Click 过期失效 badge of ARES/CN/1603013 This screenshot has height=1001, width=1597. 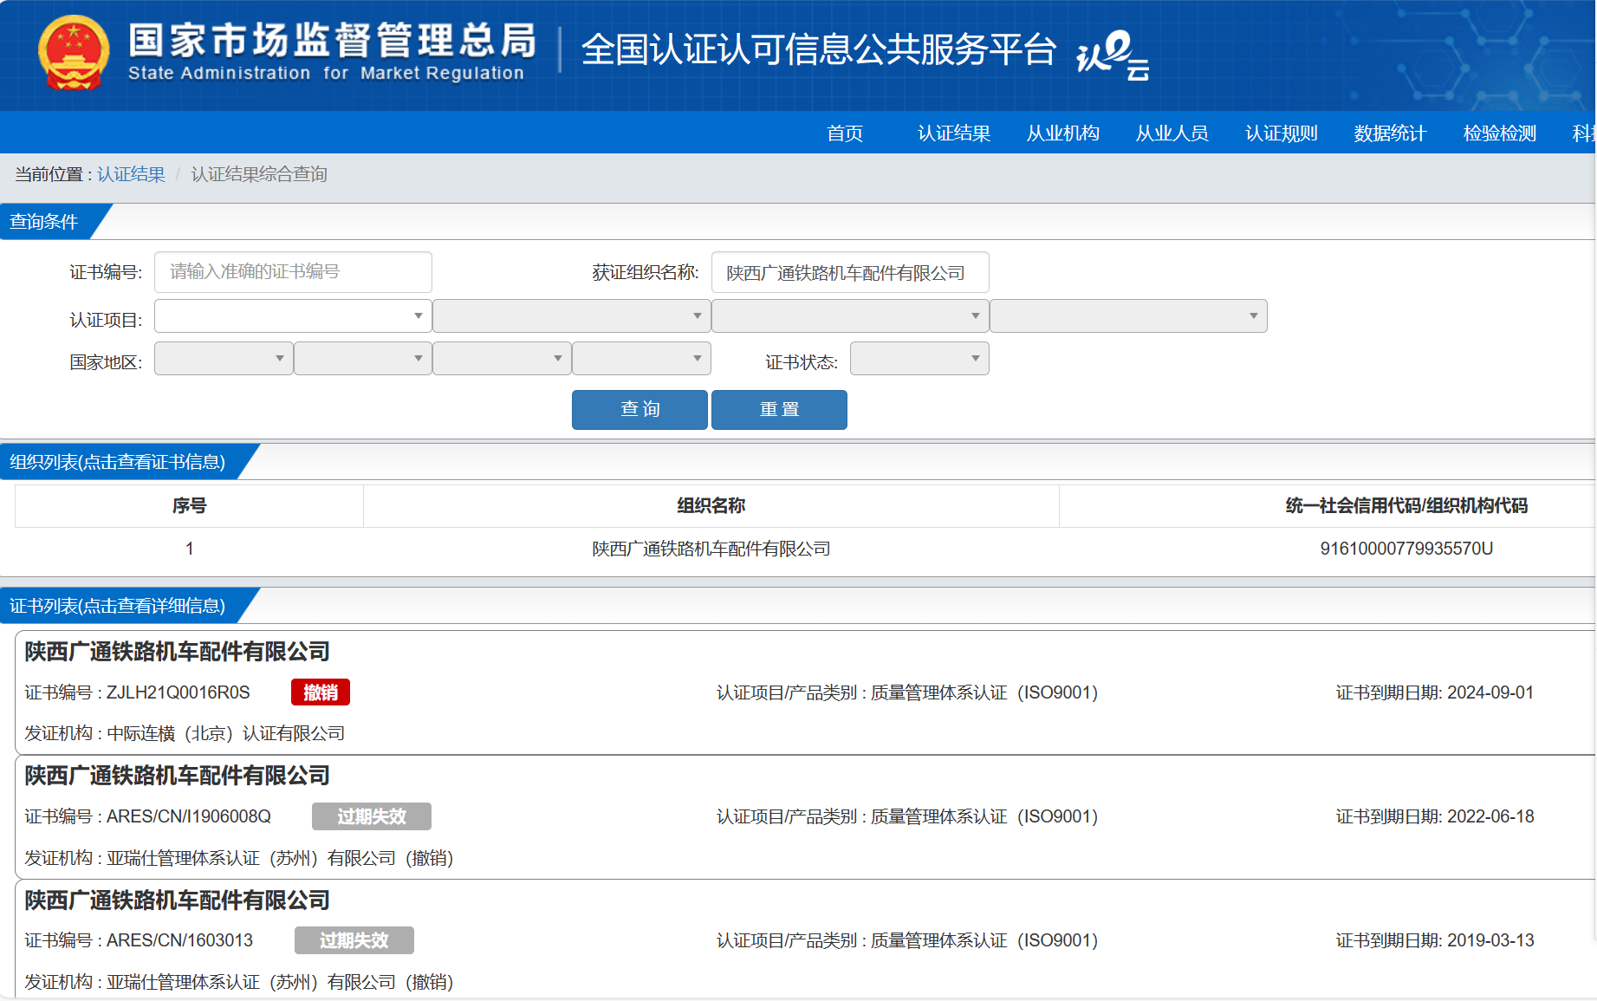tap(354, 940)
